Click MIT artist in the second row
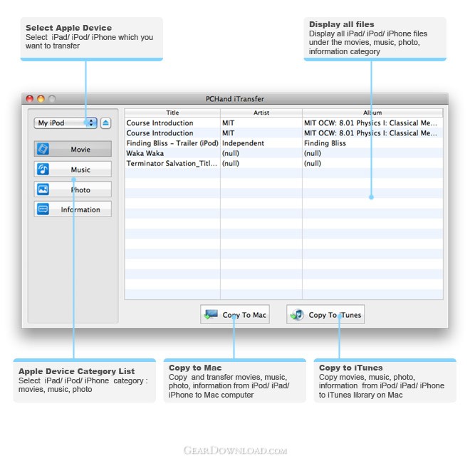The height and width of the screenshot is (456, 470). [228, 133]
